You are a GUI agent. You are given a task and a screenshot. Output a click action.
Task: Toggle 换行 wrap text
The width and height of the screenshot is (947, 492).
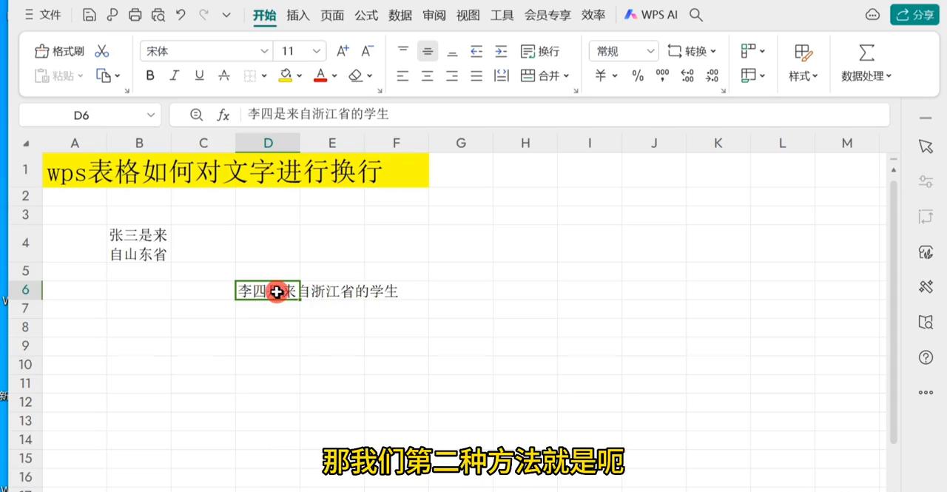(x=540, y=51)
